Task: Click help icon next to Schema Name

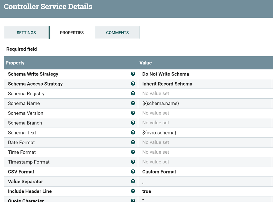Action: (133, 103)
